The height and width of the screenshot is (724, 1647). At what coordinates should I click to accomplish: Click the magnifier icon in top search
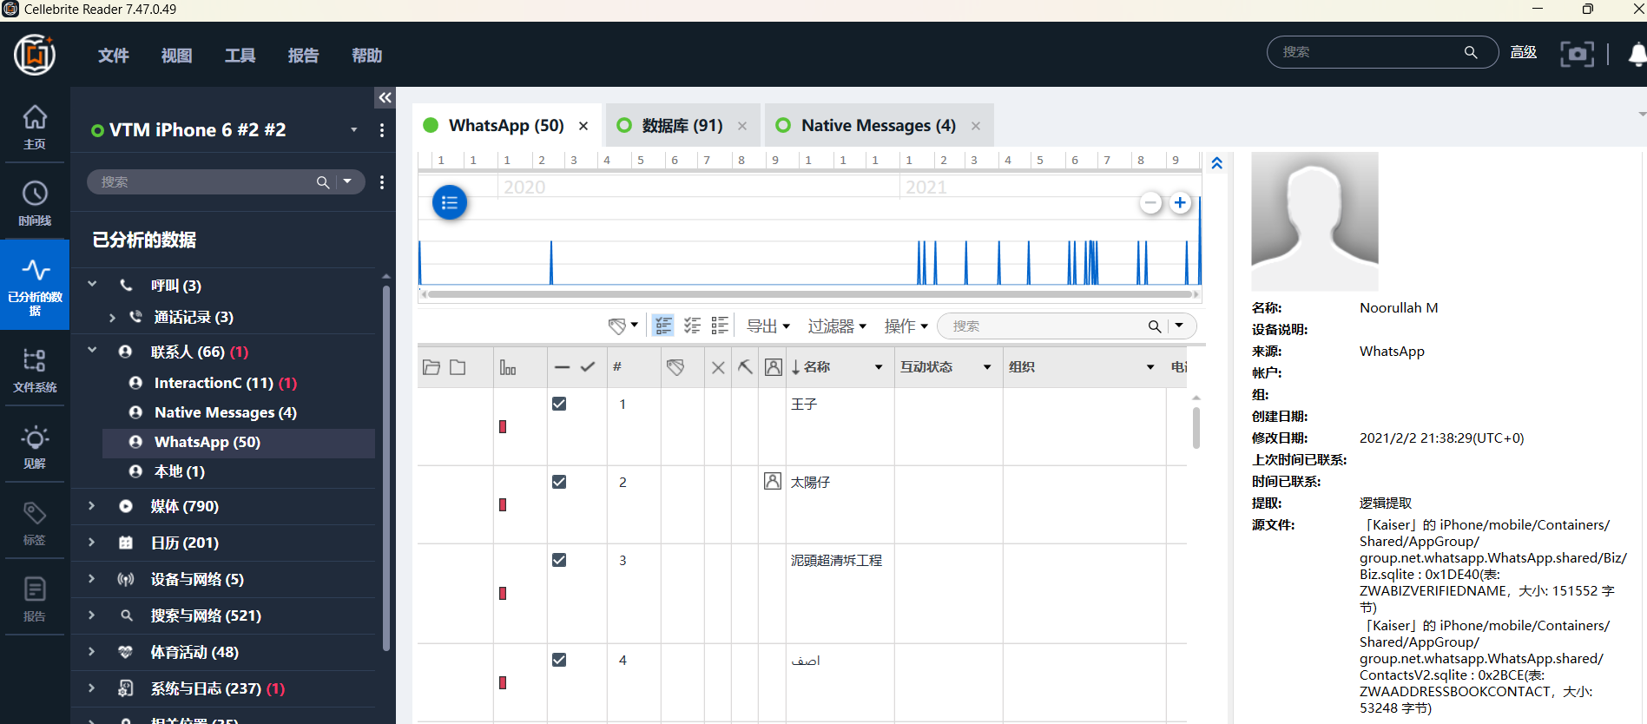[x=1471, y=52]
